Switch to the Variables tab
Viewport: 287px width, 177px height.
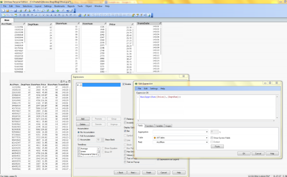(x=159, y=126)
